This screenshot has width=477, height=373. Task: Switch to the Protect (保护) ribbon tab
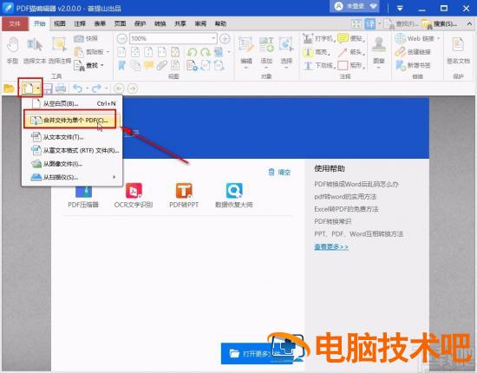(x=140, y=23)
